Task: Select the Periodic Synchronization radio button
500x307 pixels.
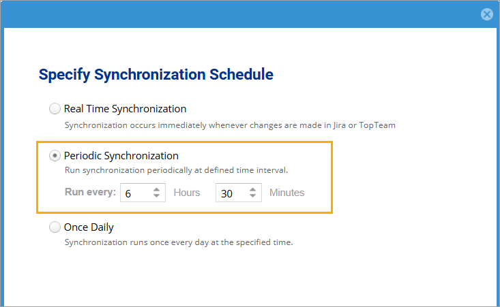Action: 55,156
